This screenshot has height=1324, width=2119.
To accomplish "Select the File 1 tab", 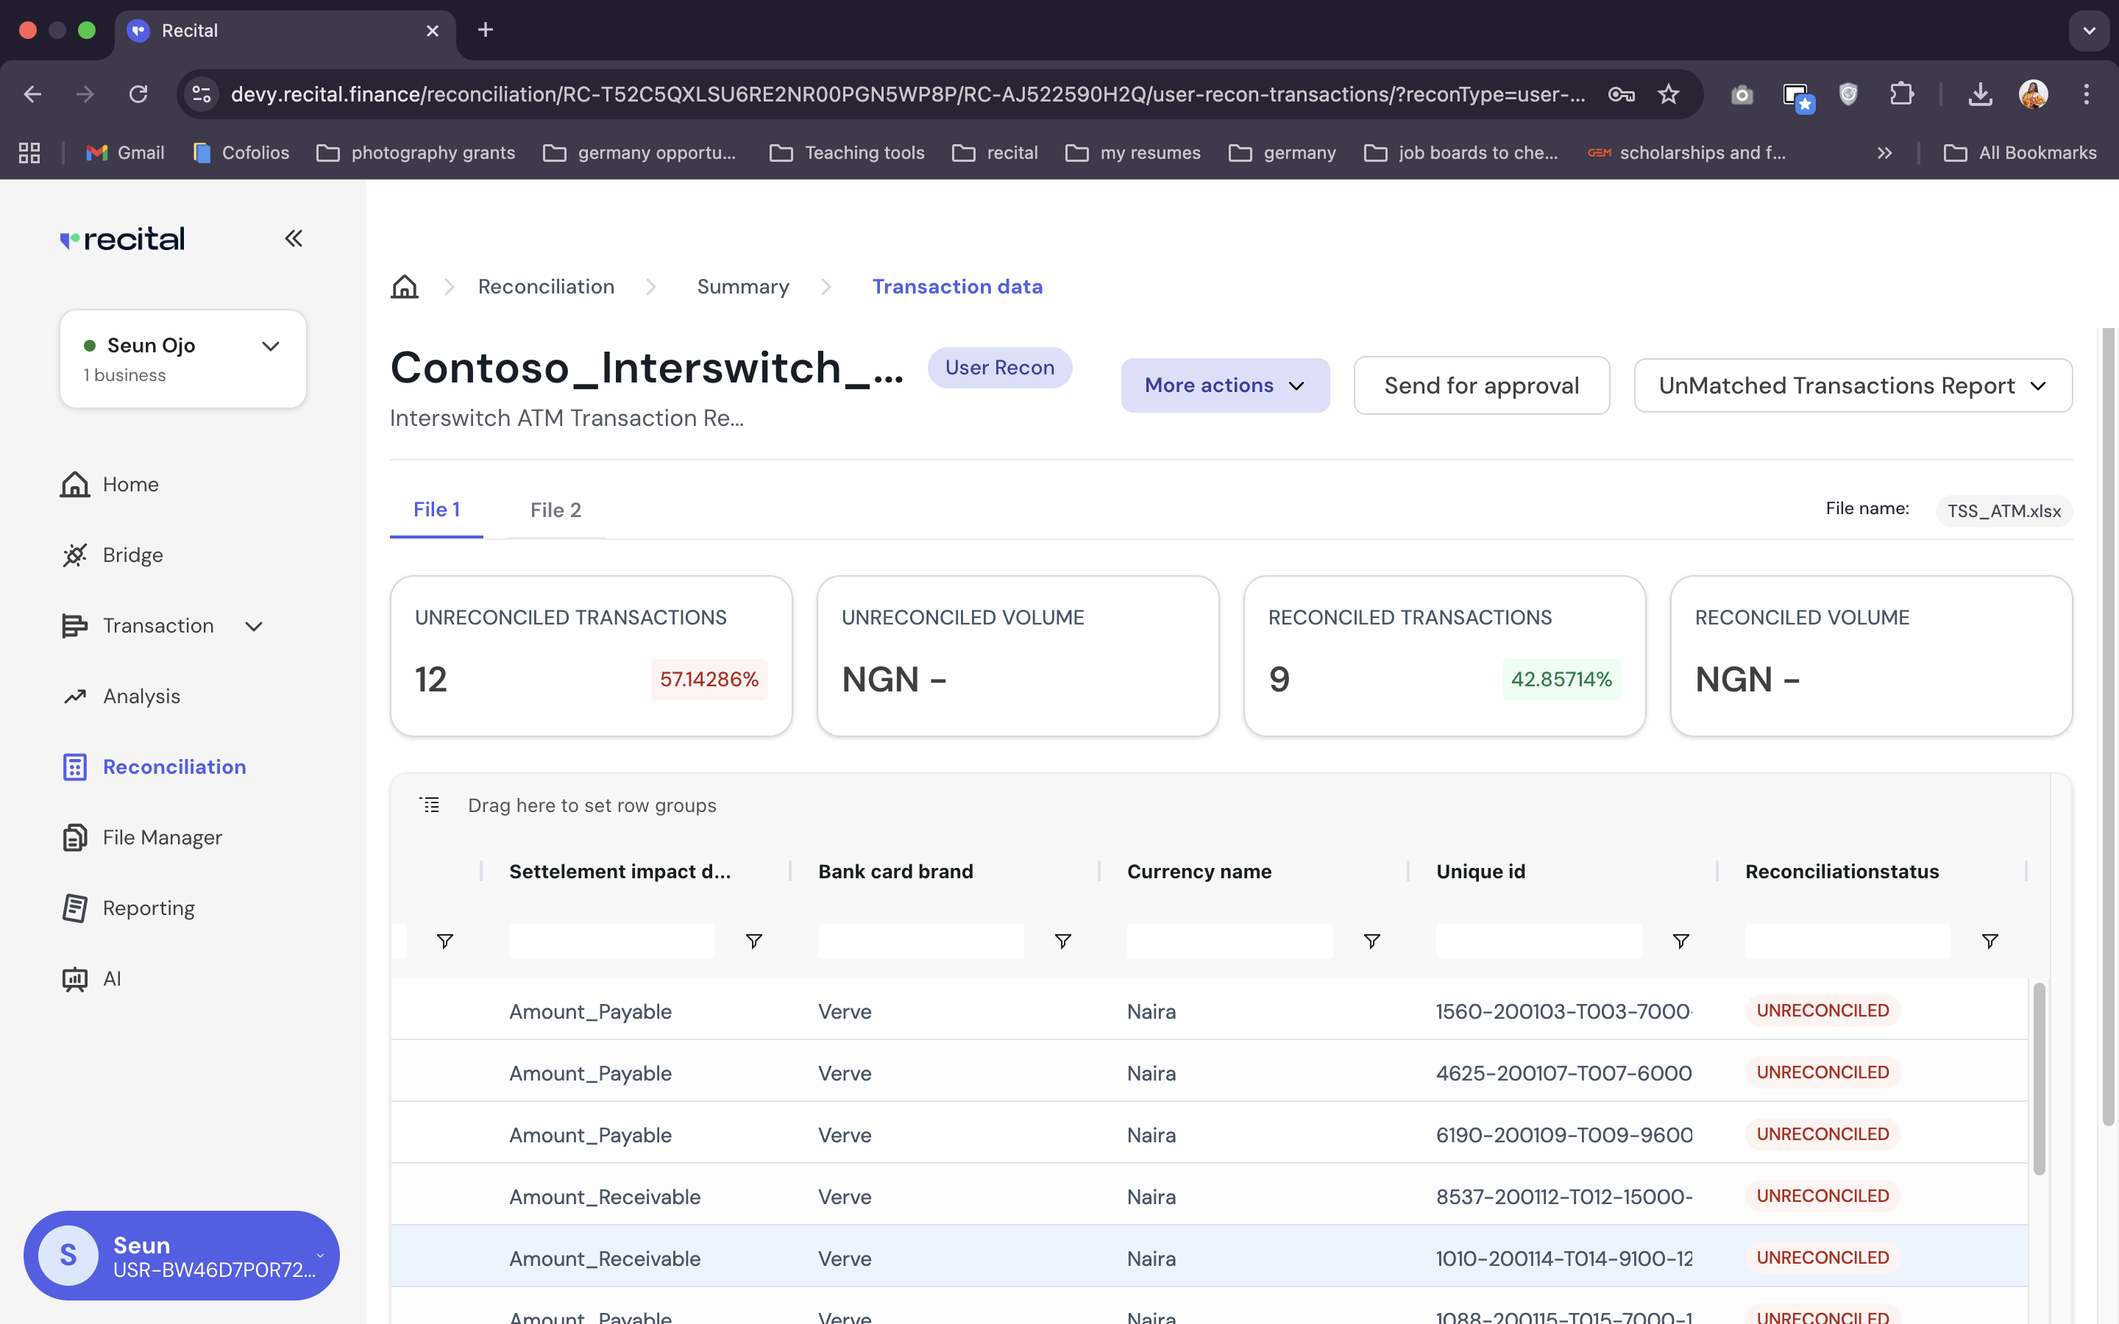I will click(x=436, y=510).
